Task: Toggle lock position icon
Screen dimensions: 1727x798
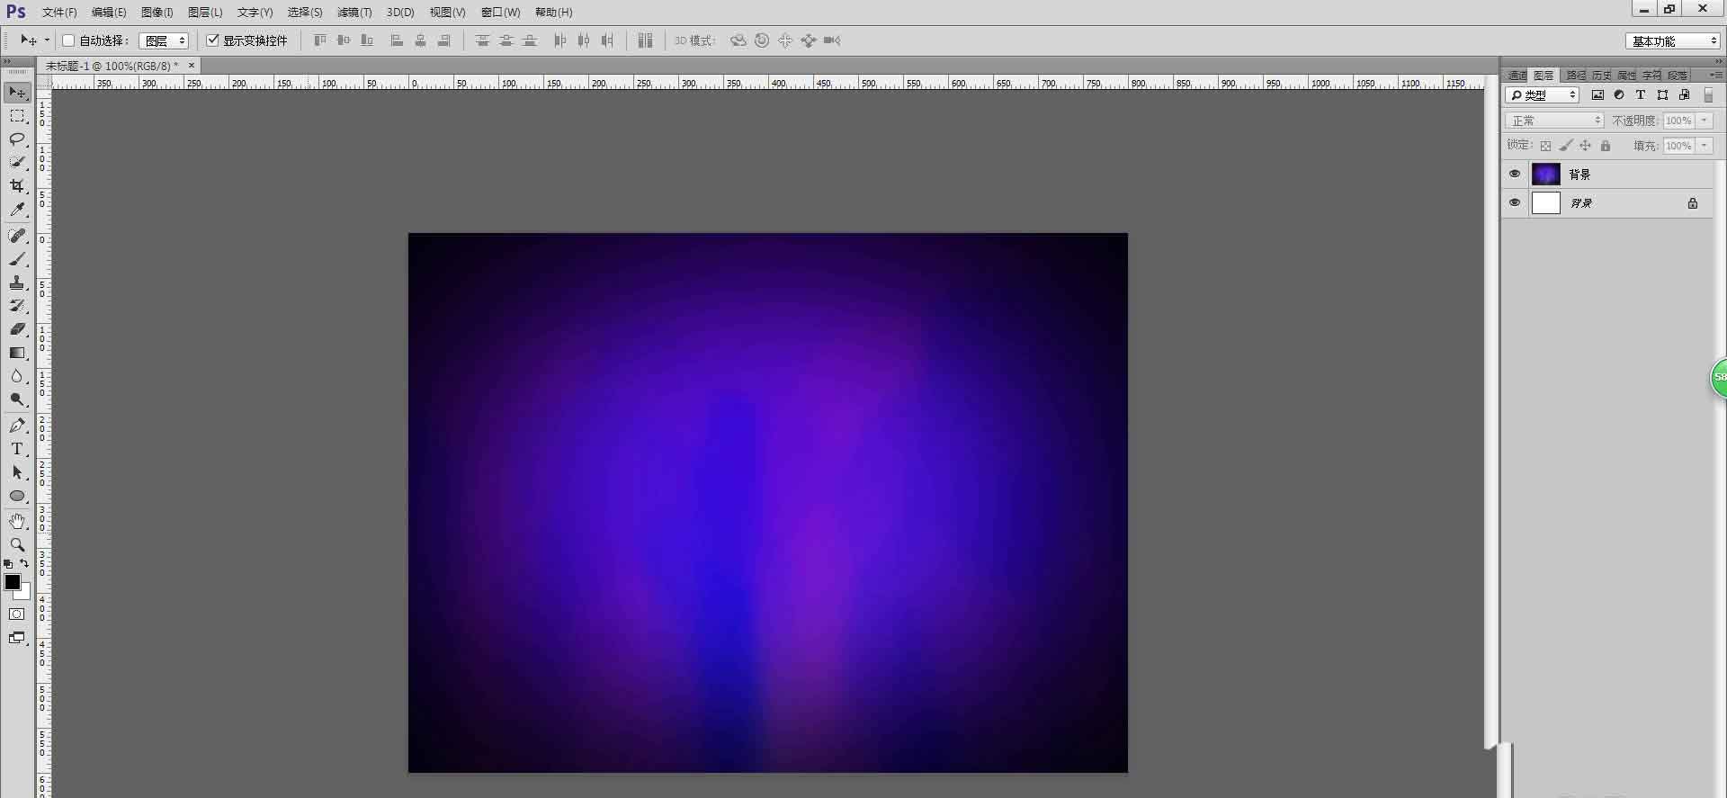Action: (x=1585, y=146)
